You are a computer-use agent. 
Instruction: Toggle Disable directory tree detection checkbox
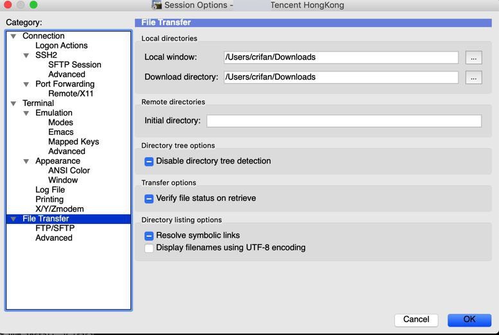[148, 161]
